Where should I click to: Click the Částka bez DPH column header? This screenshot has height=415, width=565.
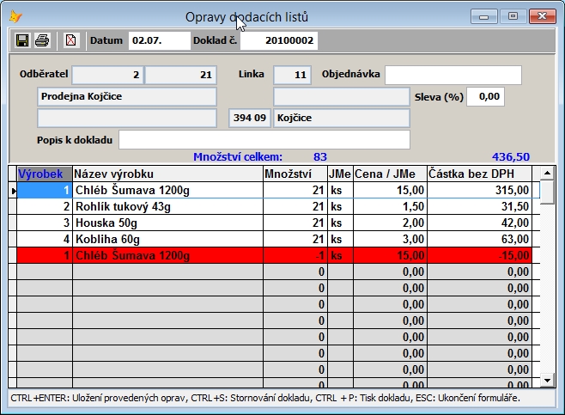(x=480, y=174)
